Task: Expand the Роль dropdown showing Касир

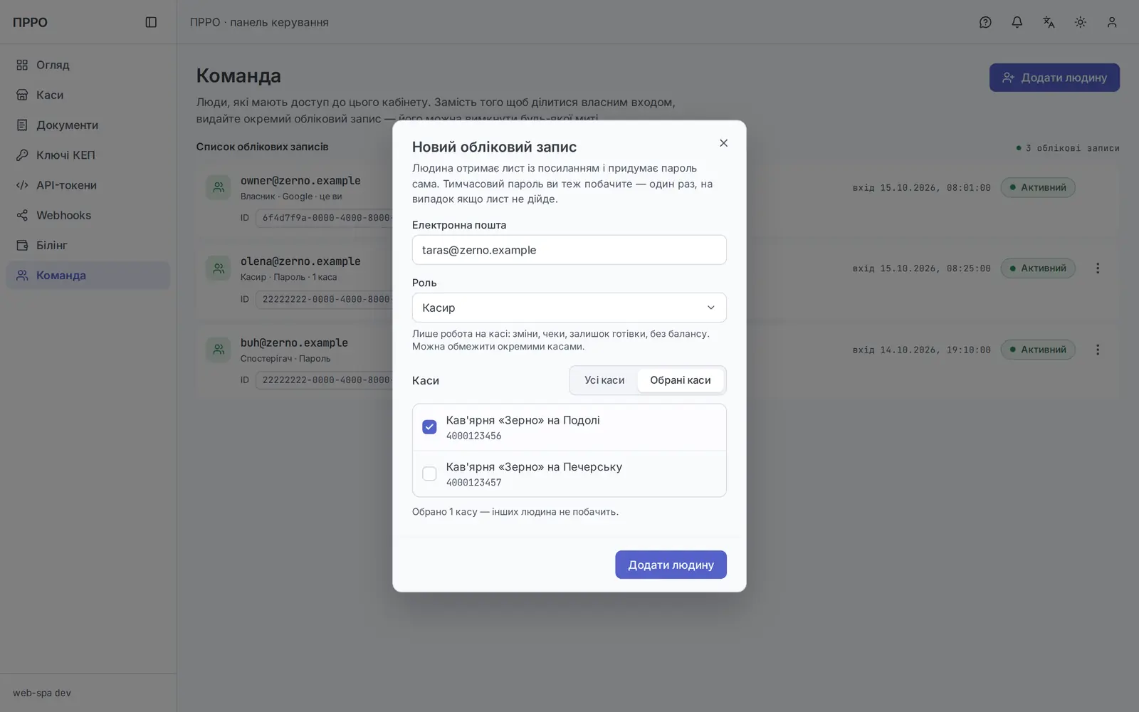Action: pos(569,308)
